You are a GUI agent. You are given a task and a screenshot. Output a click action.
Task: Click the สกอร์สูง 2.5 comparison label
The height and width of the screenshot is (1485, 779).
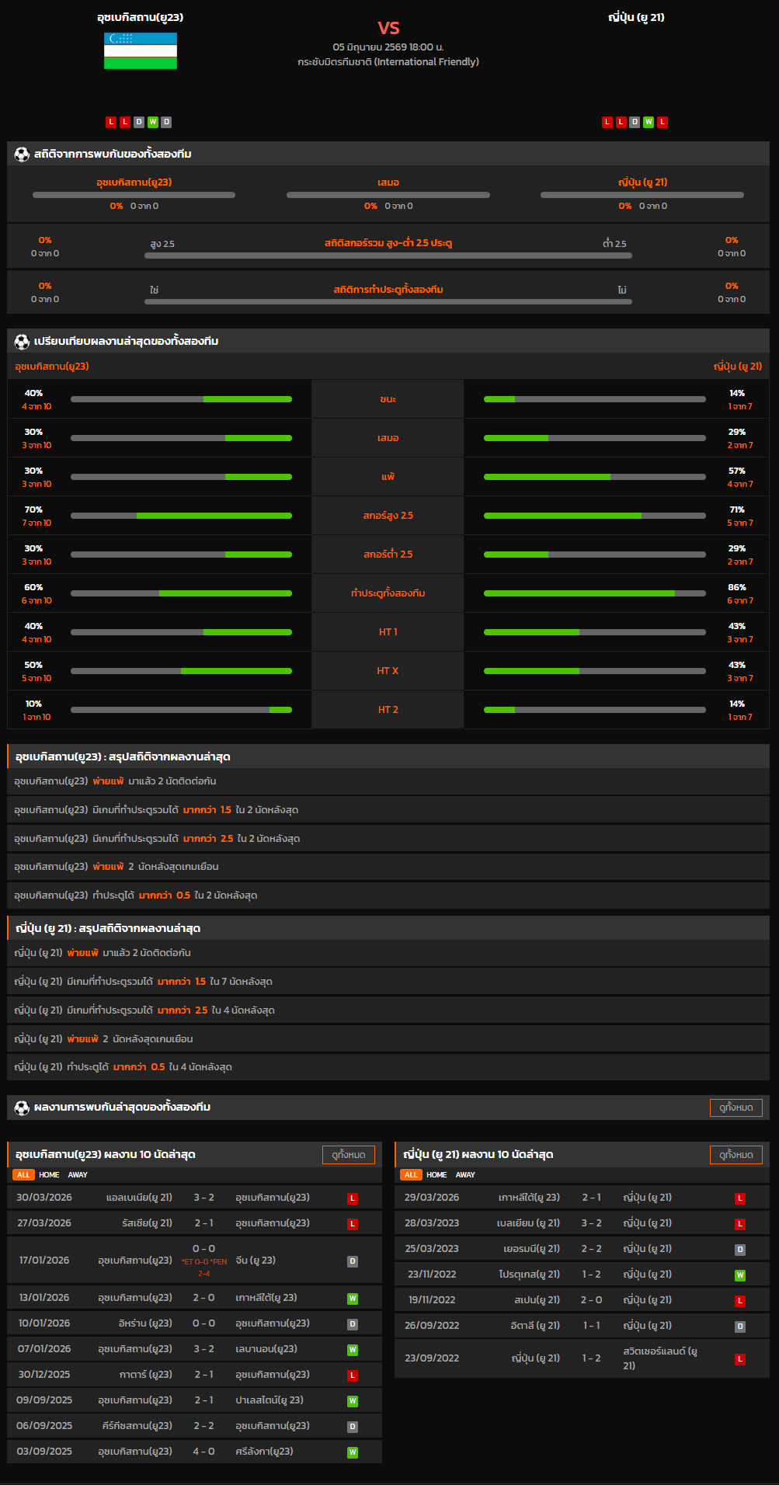(388, 516)
